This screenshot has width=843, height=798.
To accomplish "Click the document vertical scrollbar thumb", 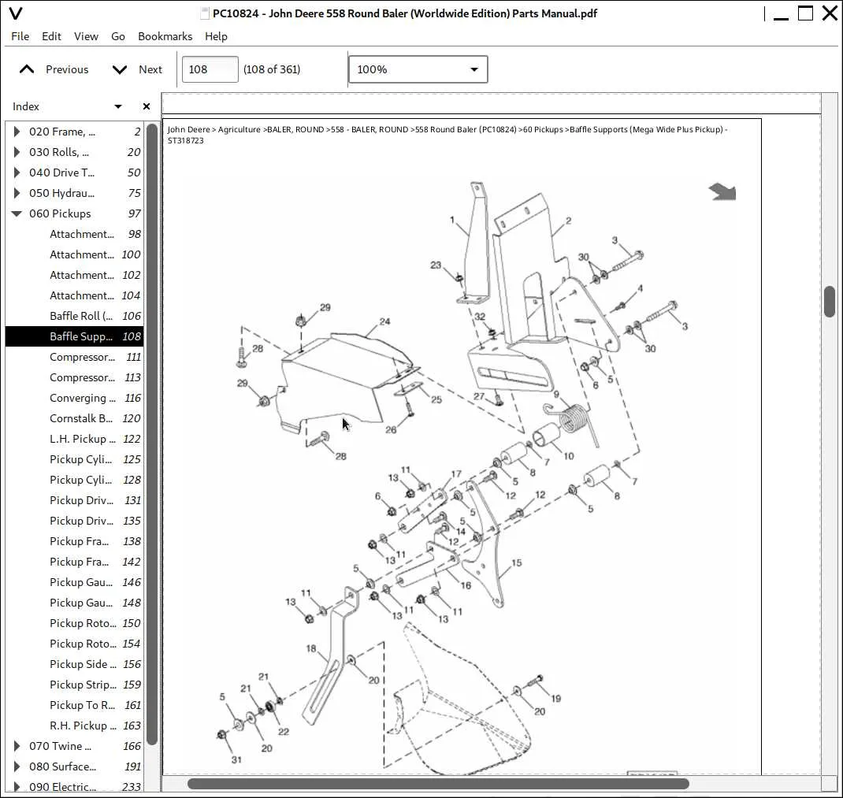I will (x=830, y=301).
